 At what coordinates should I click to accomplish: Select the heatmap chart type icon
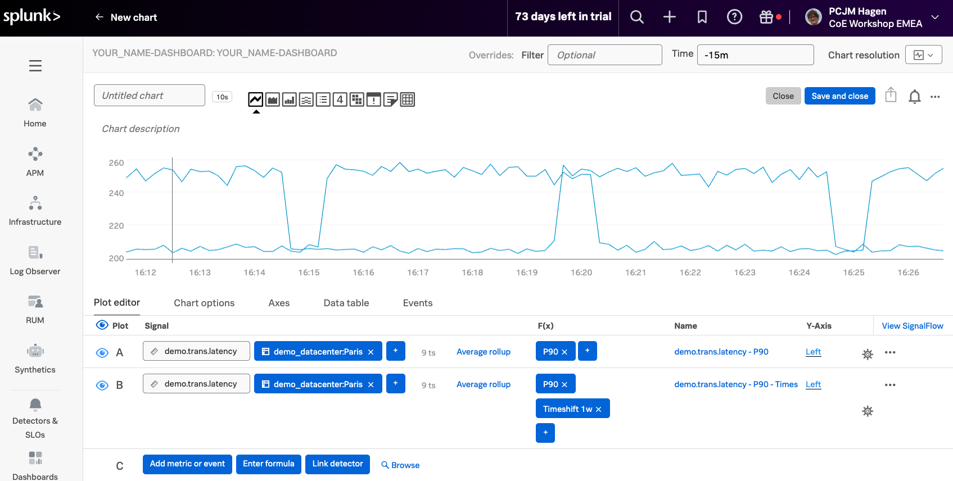pos(357,100)
